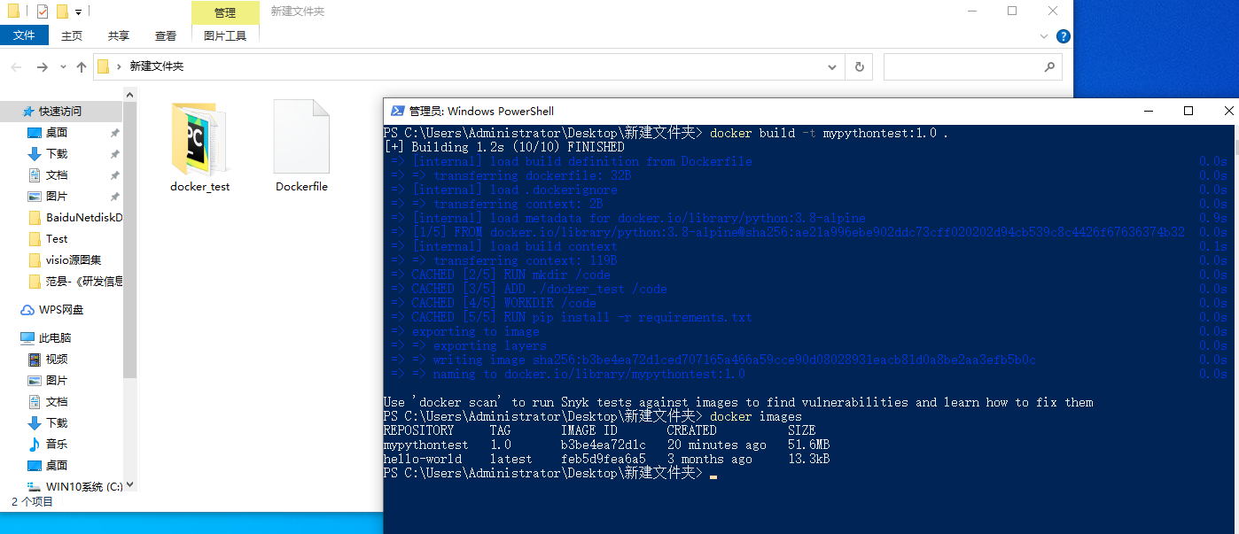
Task: Refresh the folder view
Action: coord(859,66)
